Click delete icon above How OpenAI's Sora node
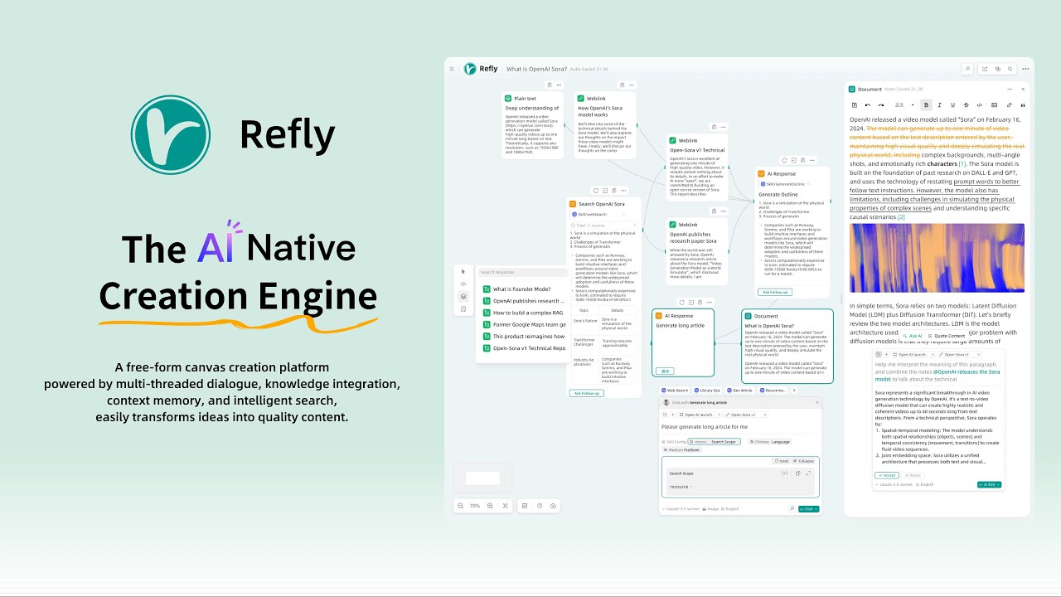The width and height of the screenshot is (1061, 597). coord(622,85)
